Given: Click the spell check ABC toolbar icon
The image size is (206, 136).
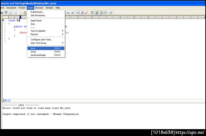Looking at the screenshot, I should tap(6, 13).
